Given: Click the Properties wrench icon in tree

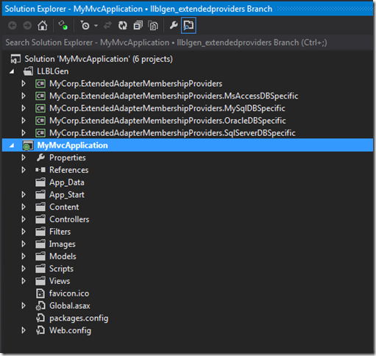Looking at the screenshot, I should tap(40, 157).
